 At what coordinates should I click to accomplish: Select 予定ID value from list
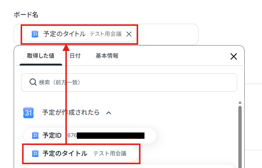(90, 135)
